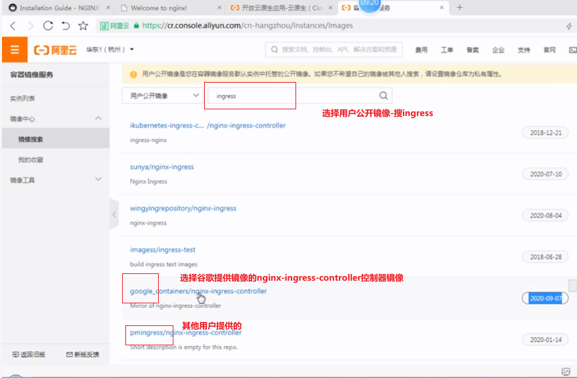Click the 新版反馈 button
The height and width of the screenshot is (378, 577).
[x=83, y=355]
